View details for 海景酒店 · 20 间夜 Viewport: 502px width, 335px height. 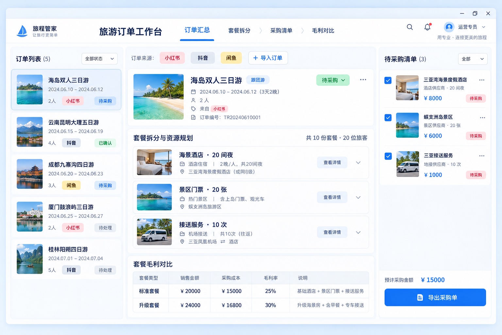click(x=332, y=163)
